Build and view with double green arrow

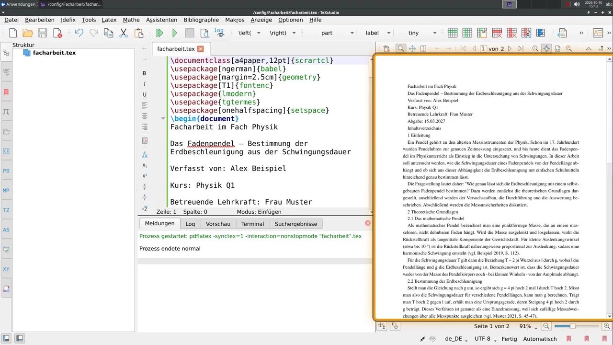160,33
